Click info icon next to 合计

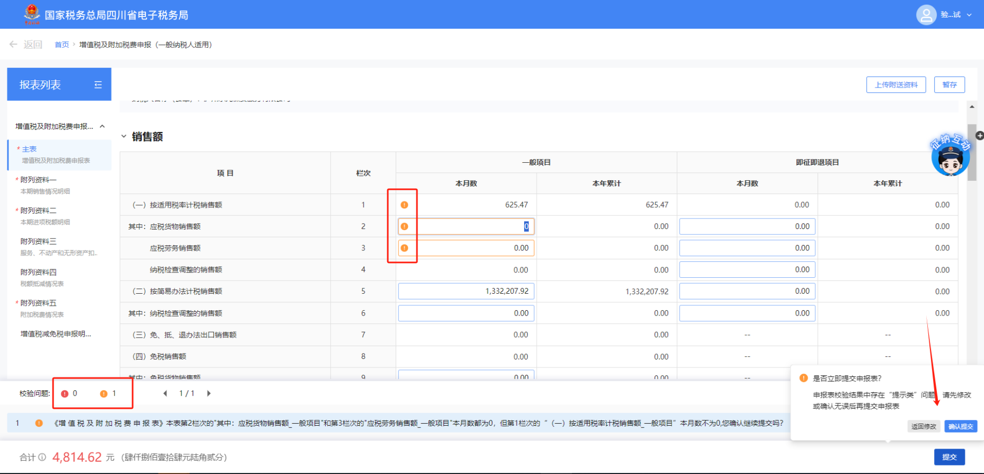pyautogui.click(x=42, y=457)
